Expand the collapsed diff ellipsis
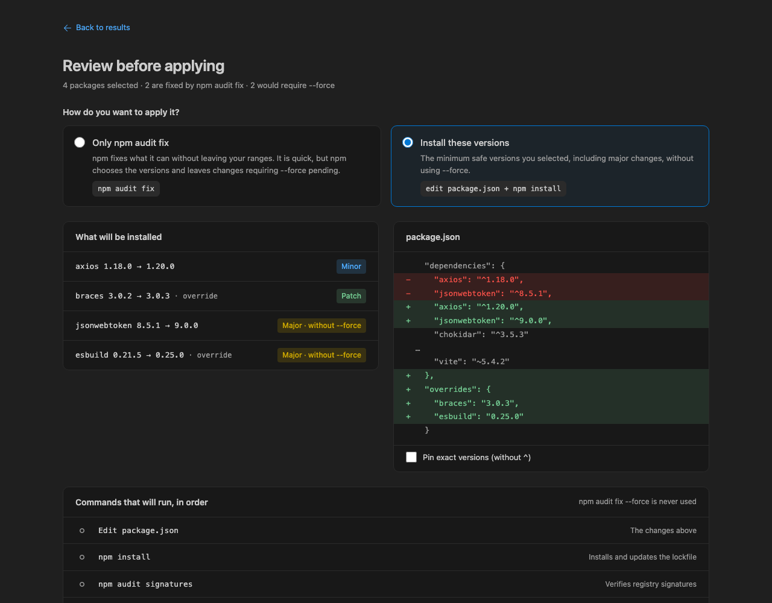 [417, 348]
